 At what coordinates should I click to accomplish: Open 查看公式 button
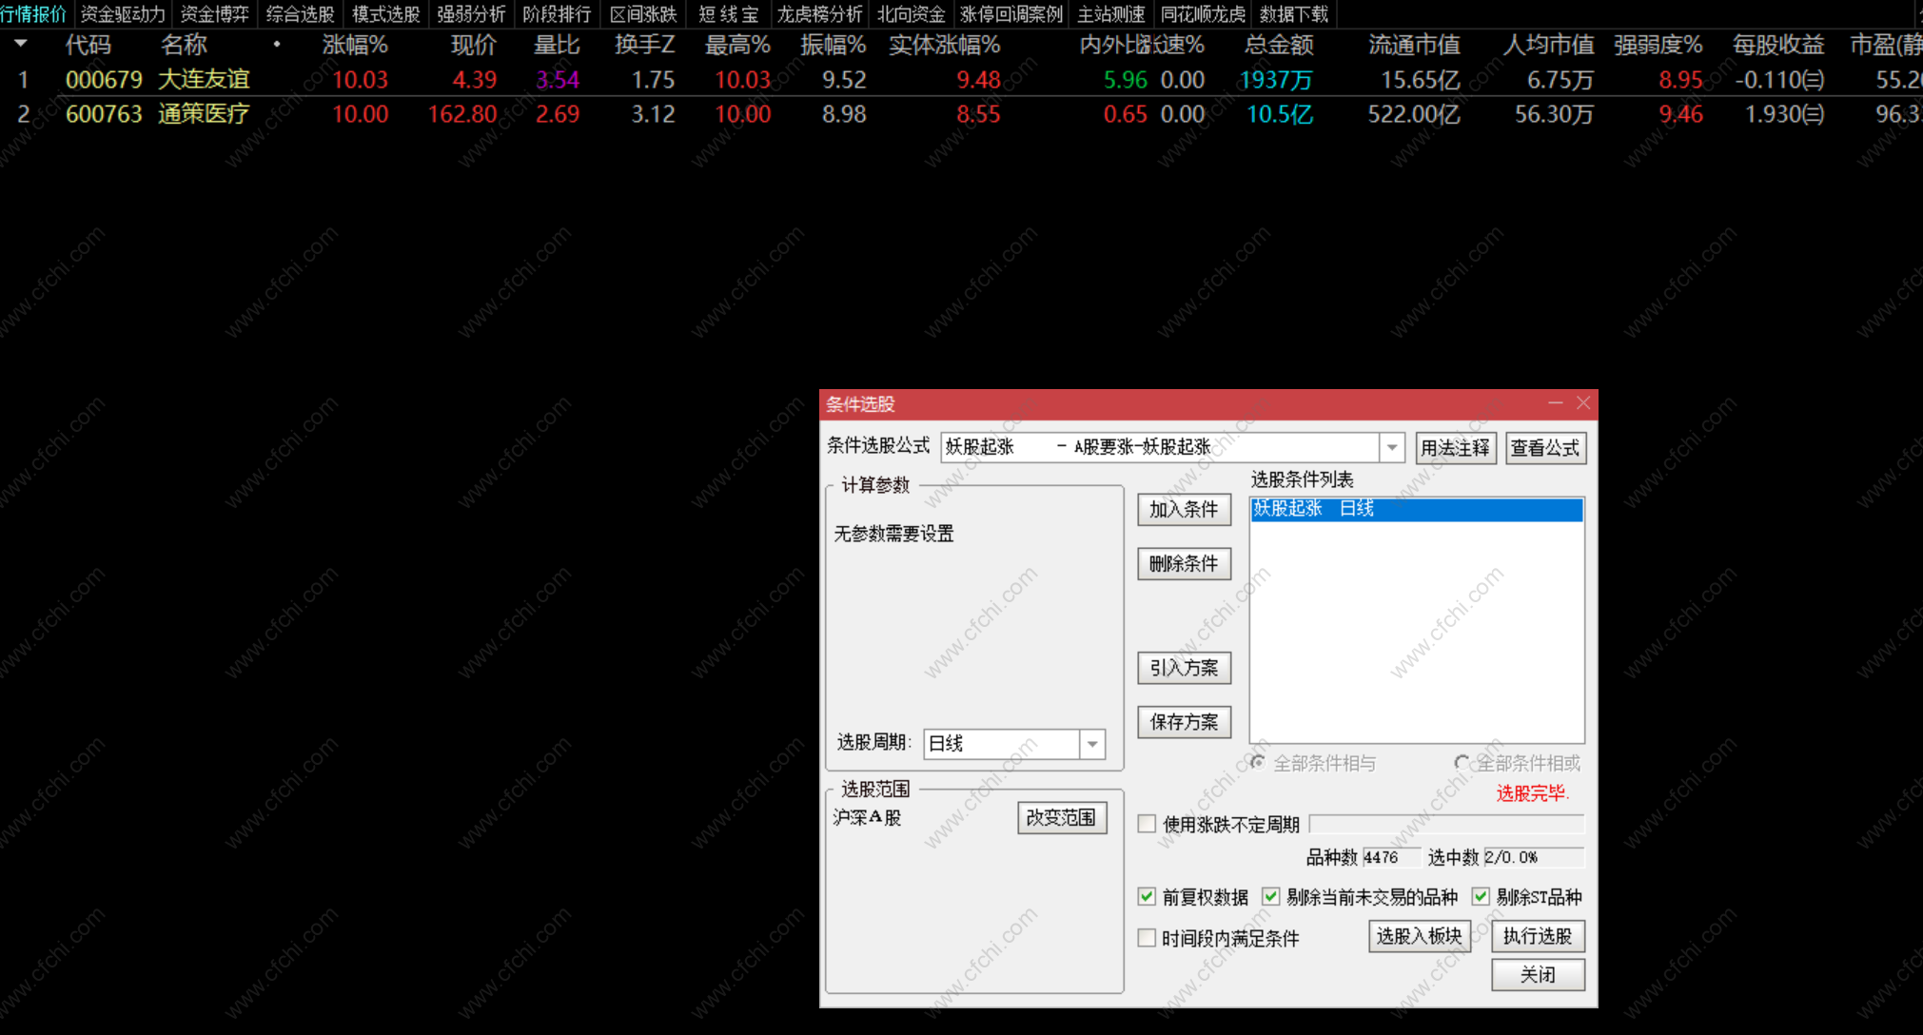pos(1545,447)
